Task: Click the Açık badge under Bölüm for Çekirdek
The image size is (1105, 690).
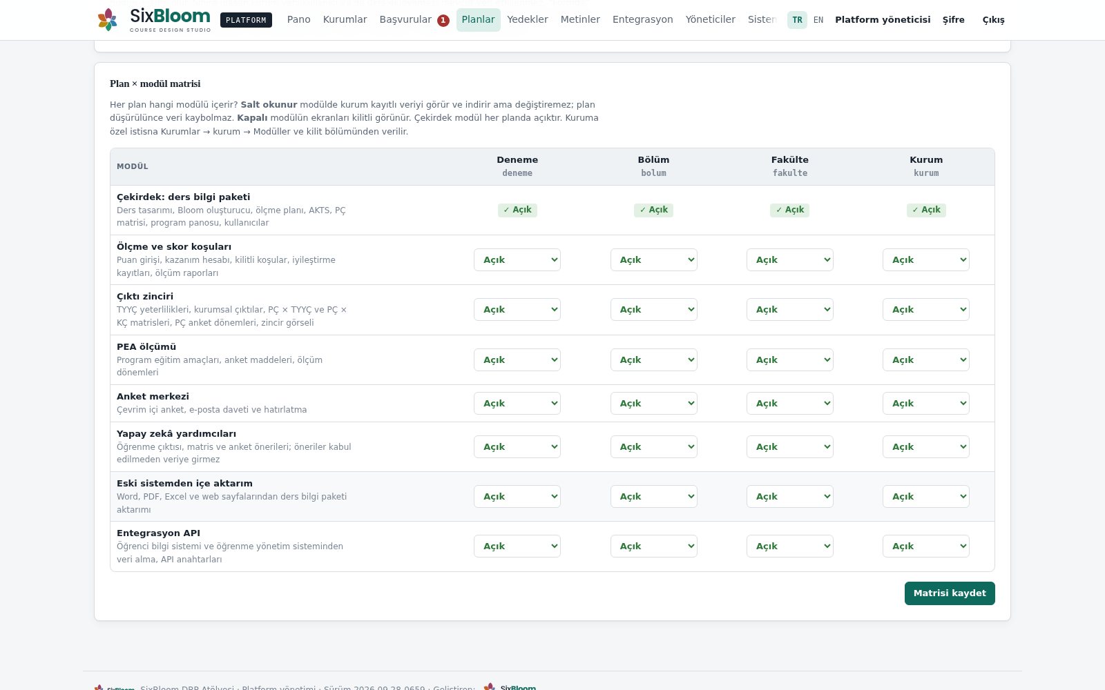Action: pos(653,210)
